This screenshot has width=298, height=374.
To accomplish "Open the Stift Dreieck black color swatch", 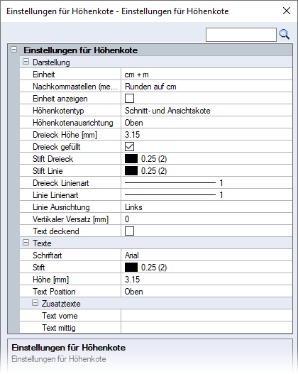I will 131,159.
